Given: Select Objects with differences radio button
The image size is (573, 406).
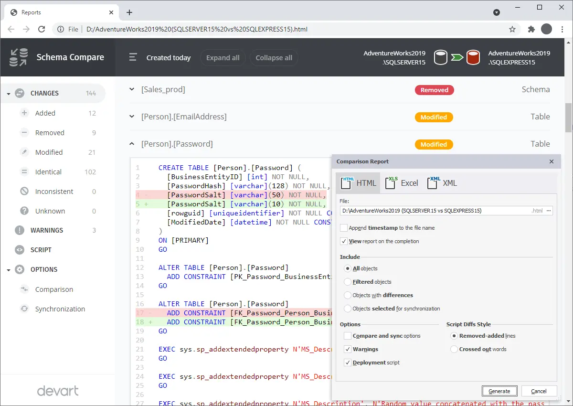Looking at the screenshot, I should point(348,295).
